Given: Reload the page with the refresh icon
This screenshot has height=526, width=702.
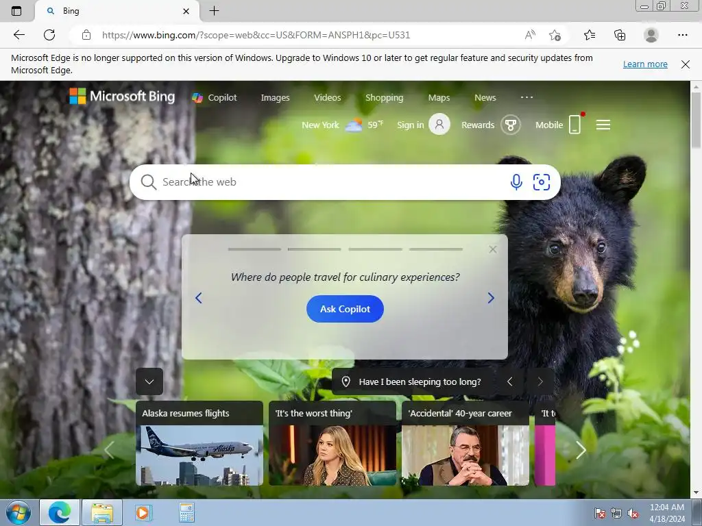Looking at the screenshot, I should pyautogui.click(x=49, y=35).
